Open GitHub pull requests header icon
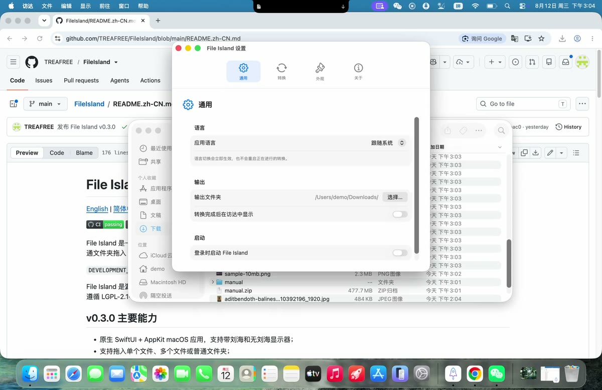602x390 pixels. pos(532,62)
